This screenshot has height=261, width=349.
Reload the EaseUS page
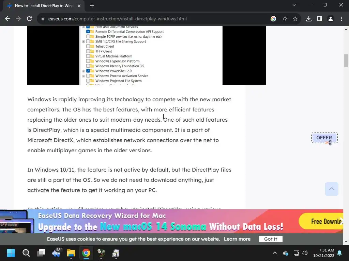(29, 19)
